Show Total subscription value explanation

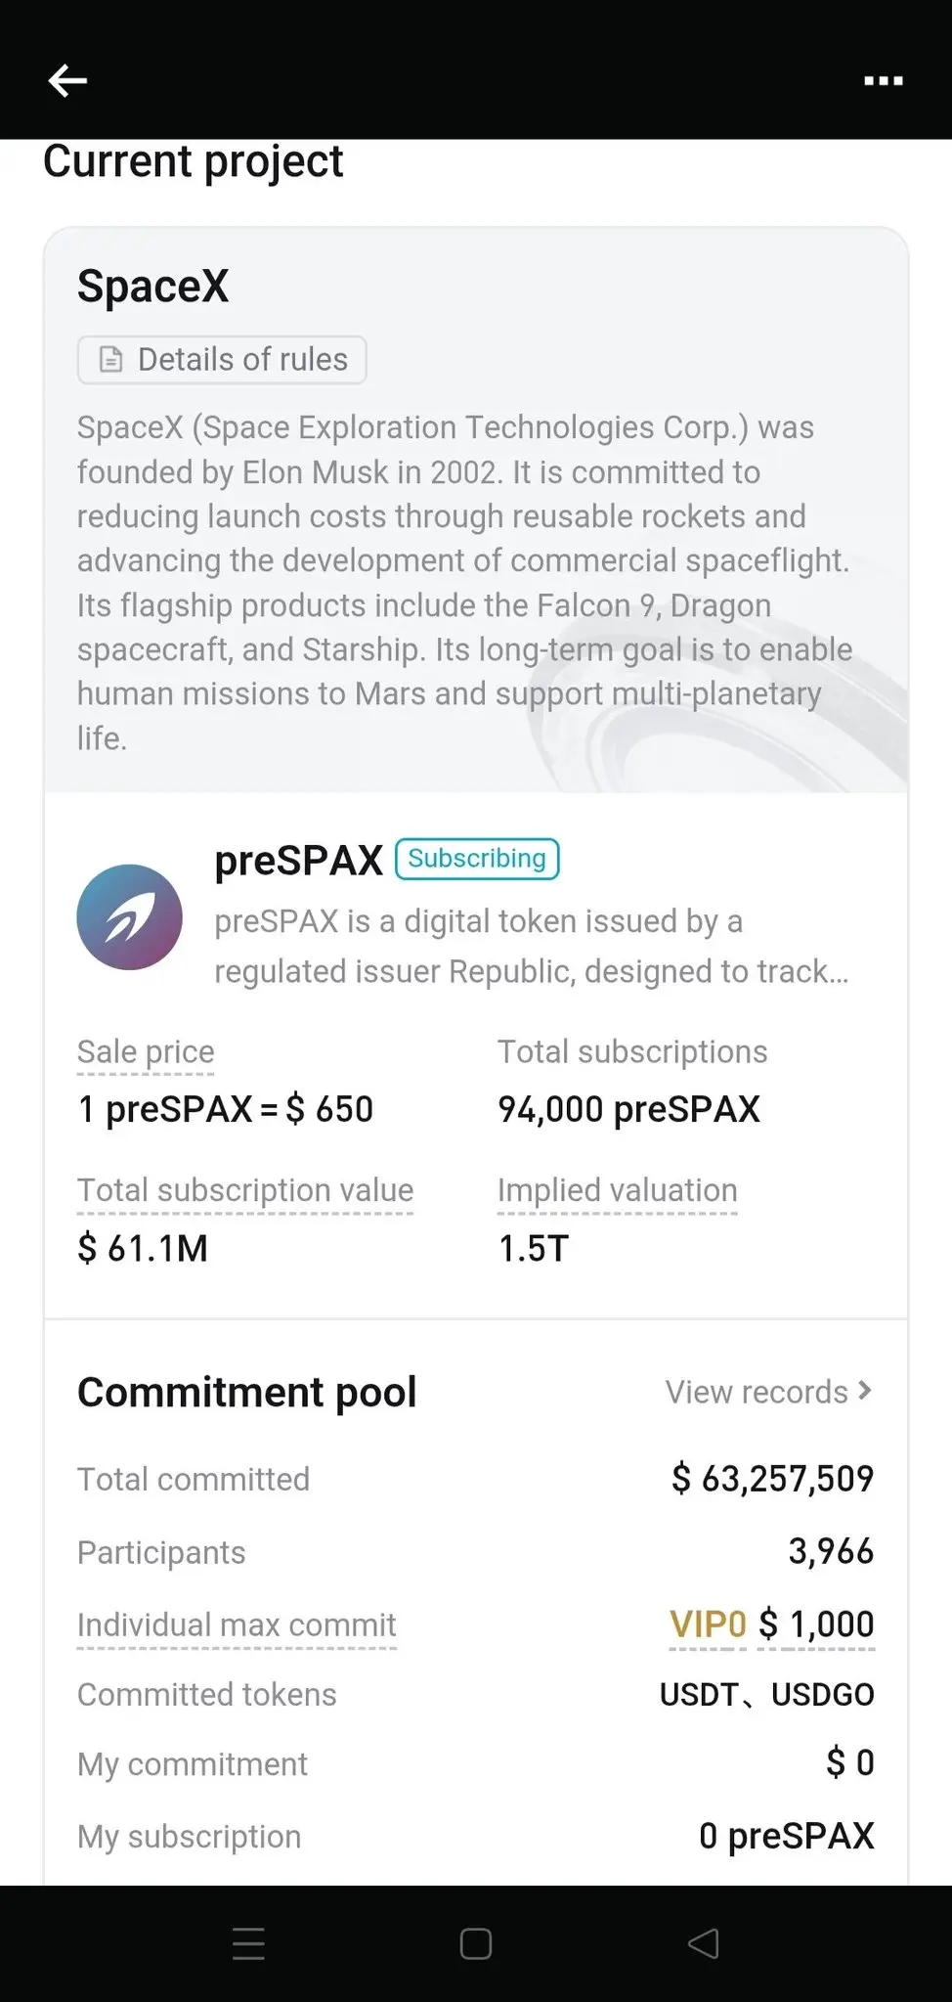(245, 1191)
